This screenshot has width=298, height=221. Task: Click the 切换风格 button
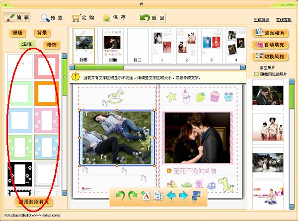(x=271, y=57)
